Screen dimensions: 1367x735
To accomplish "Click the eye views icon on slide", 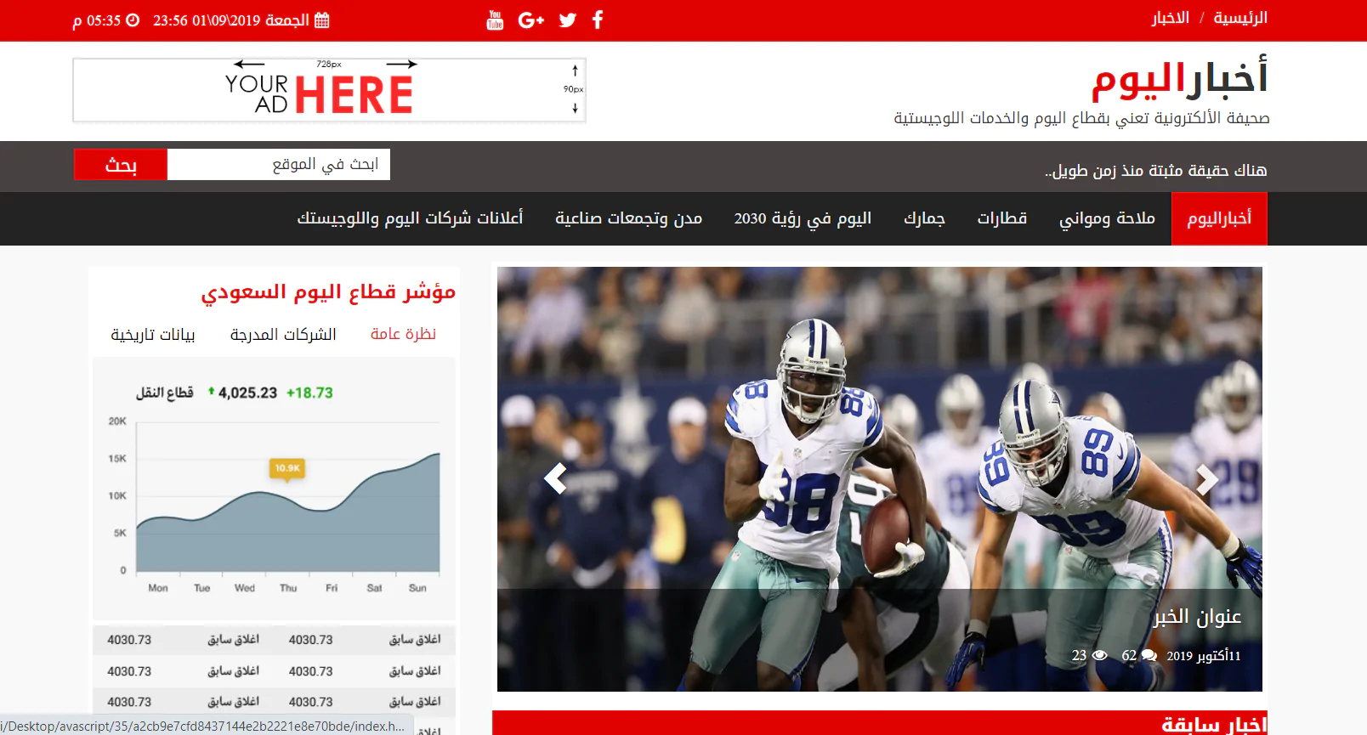I will click(x=1099, y=655).
